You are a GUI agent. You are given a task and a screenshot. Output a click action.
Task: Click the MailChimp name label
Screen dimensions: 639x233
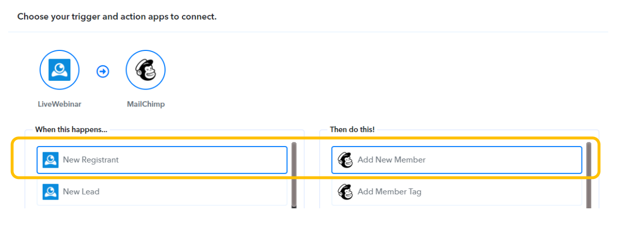145,104
